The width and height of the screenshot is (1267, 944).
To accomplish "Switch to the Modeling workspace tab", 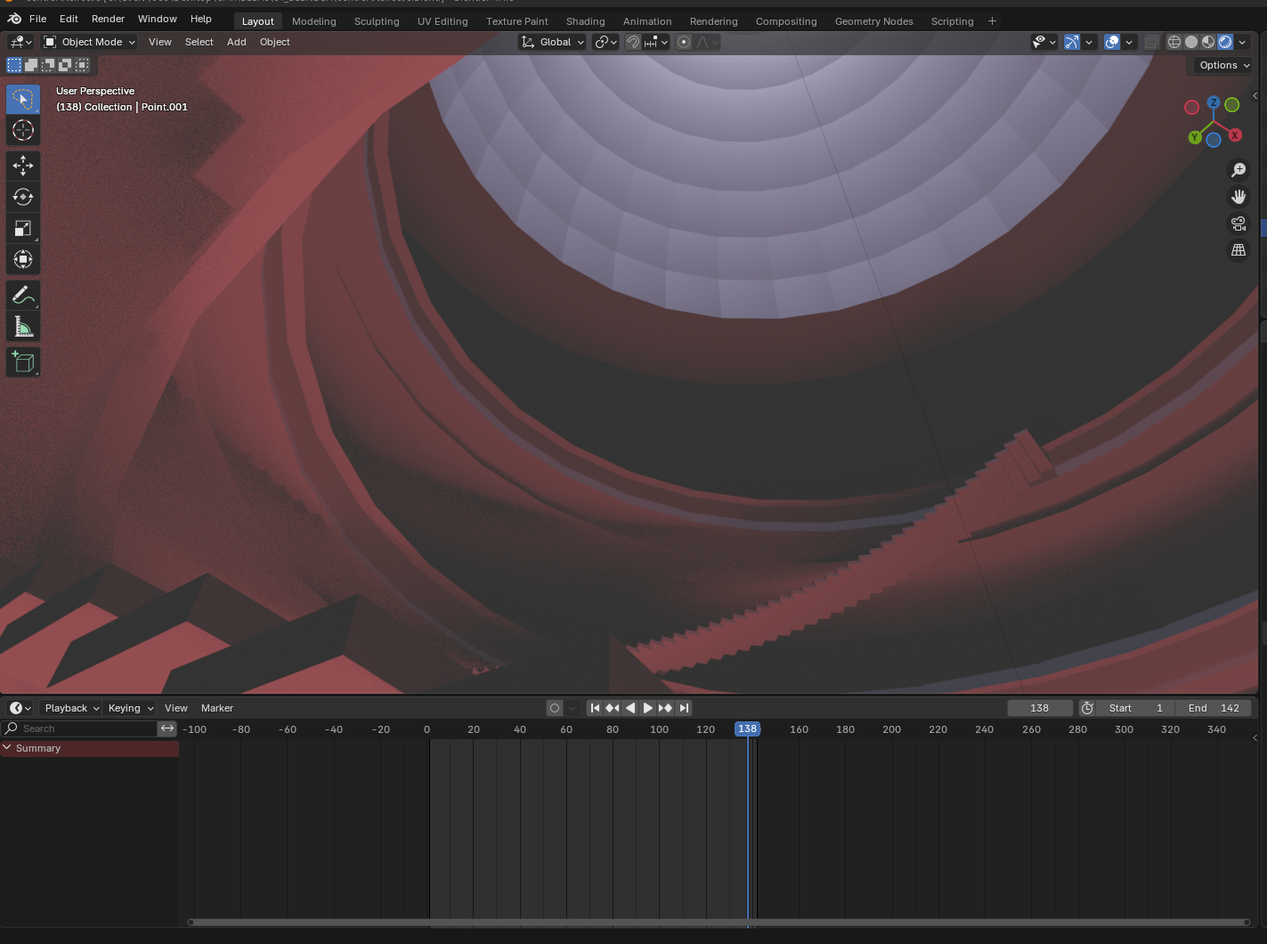I will coord(314,21).
